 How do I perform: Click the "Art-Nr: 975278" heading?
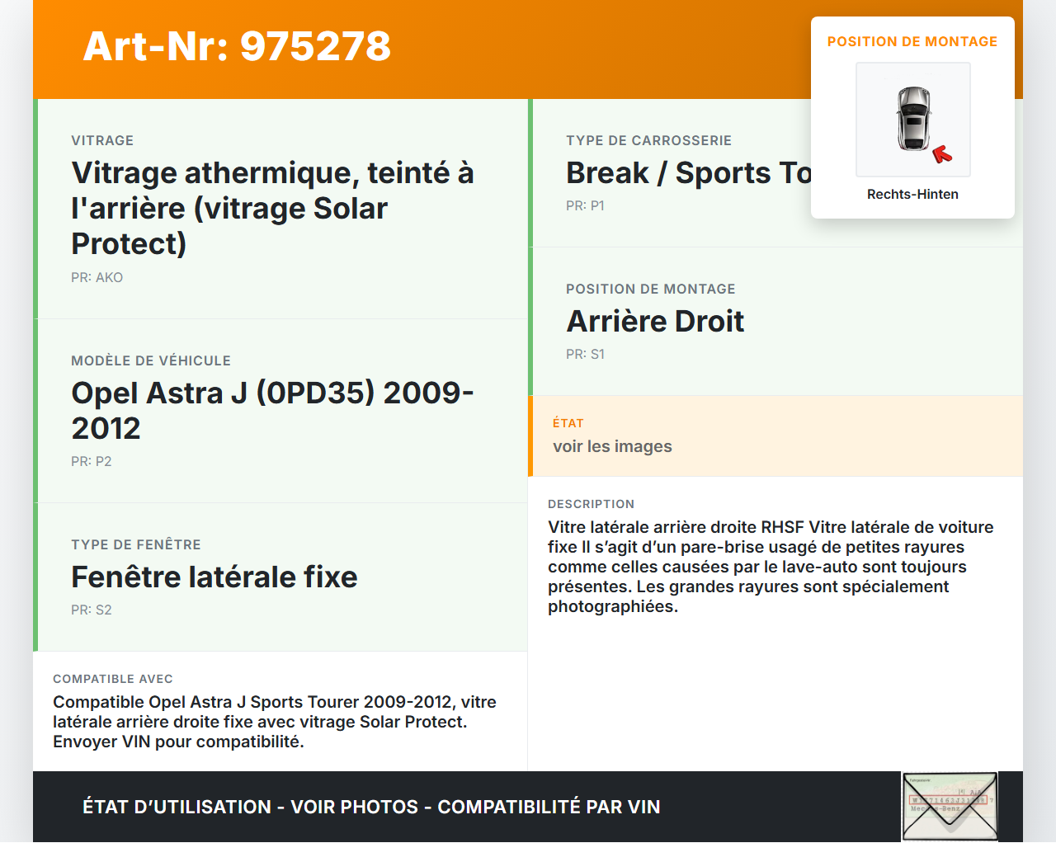pos(237,47)
